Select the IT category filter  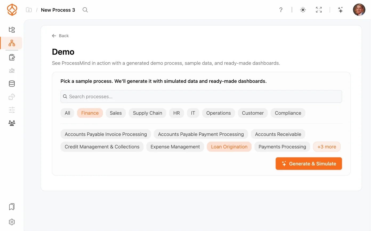(193, 113)
